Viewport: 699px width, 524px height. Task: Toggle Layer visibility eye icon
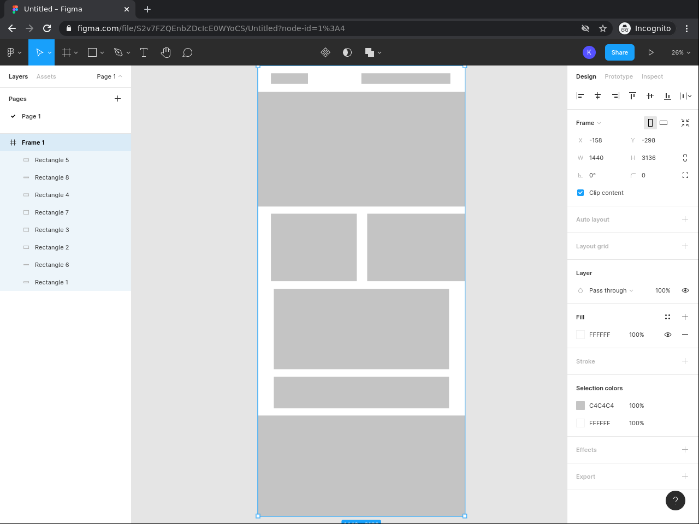[685, 290]
